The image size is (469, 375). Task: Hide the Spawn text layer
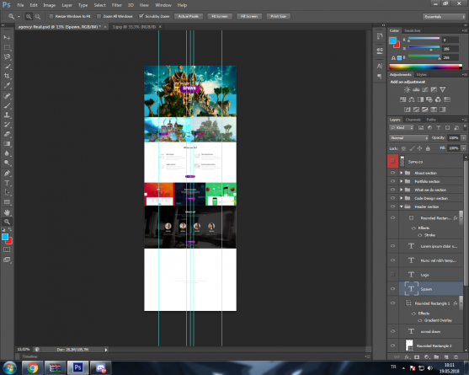tap(392, 289)
